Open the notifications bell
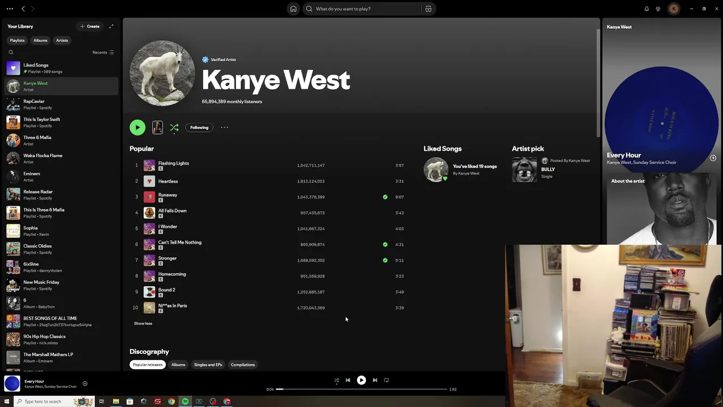Viewport: 723px width, 407px height. 647,8
